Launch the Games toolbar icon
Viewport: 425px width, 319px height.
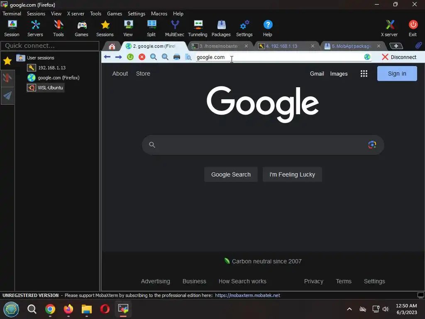point(82,28)
